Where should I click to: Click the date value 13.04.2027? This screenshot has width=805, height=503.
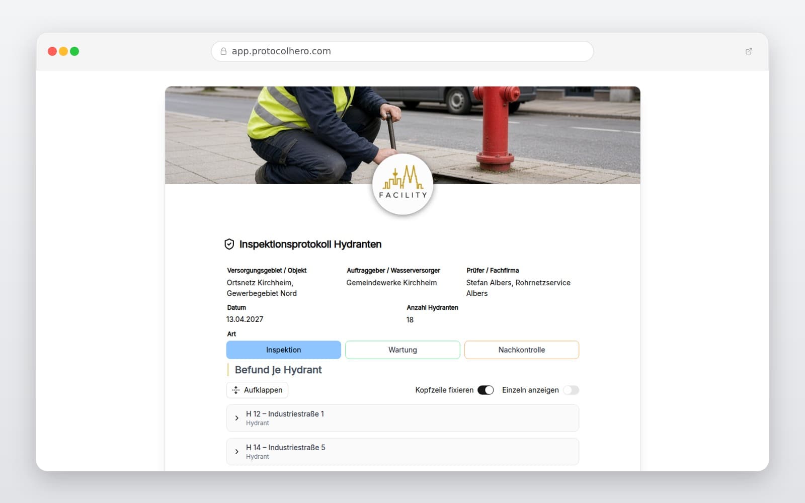[x=245, y=319]
